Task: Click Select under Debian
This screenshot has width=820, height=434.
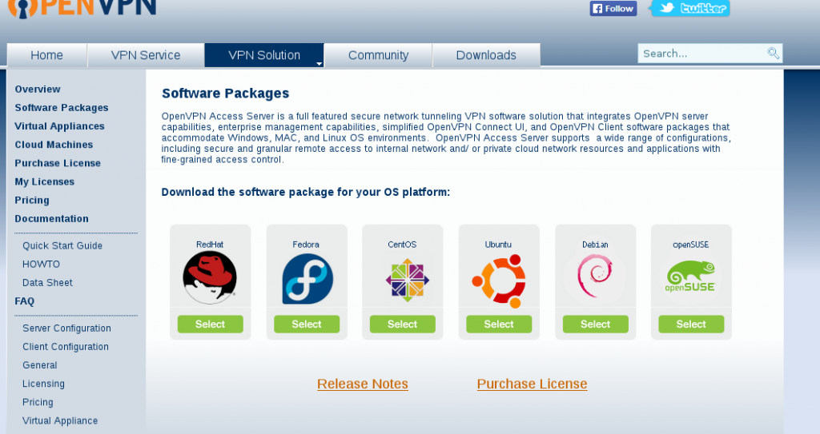Action: [595, 325]
